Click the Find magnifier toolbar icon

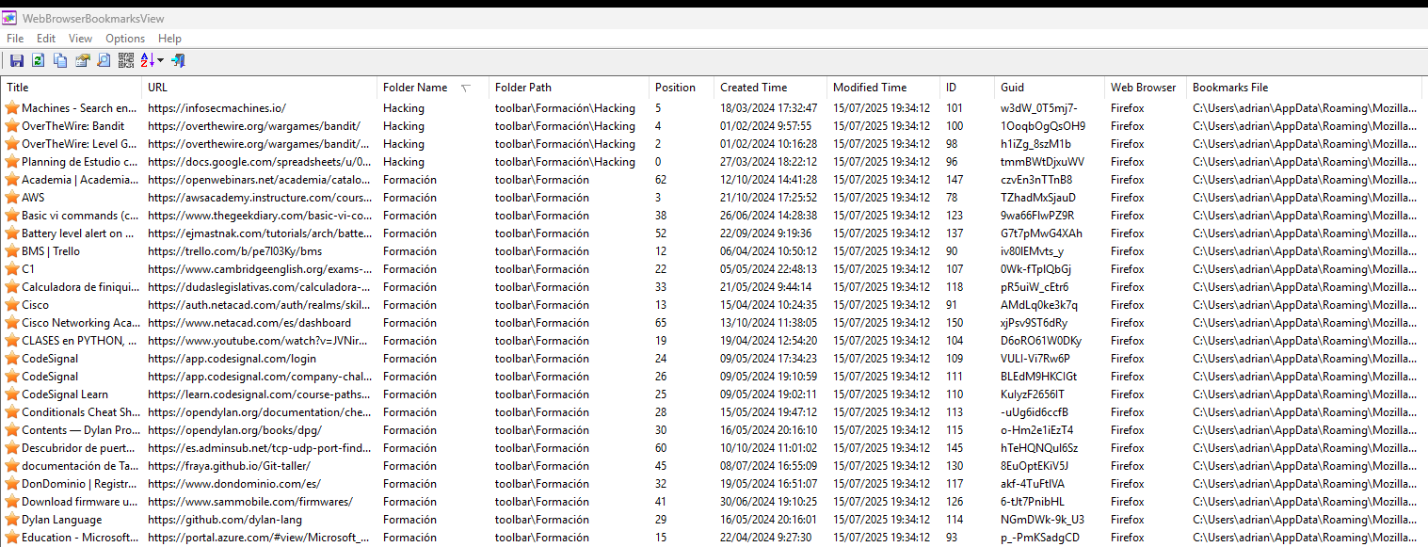pos(104,60)
